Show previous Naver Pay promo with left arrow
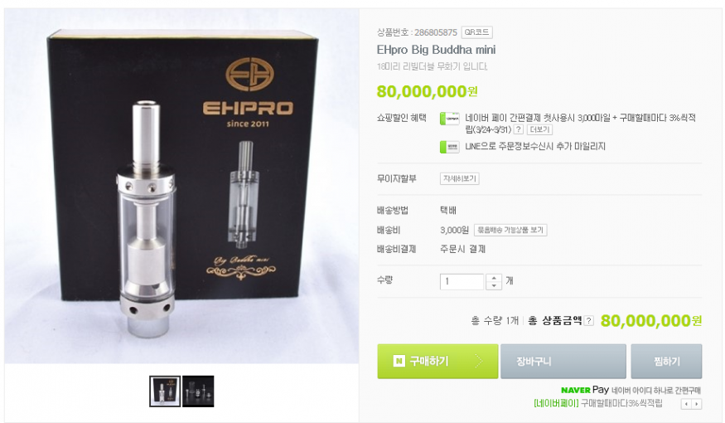 coord(686,404)
